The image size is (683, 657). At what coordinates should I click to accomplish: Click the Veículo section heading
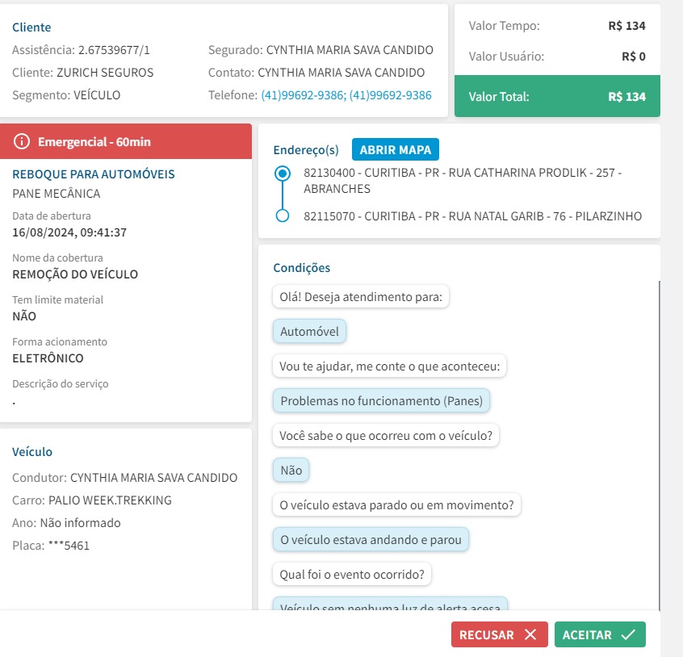point(32,452)
